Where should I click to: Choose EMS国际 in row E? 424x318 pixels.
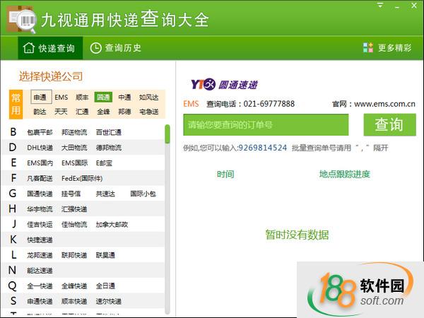74,163
